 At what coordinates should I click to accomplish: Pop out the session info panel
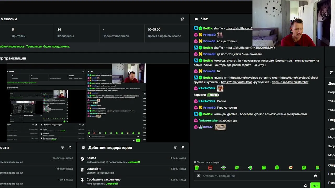point(182,19)
